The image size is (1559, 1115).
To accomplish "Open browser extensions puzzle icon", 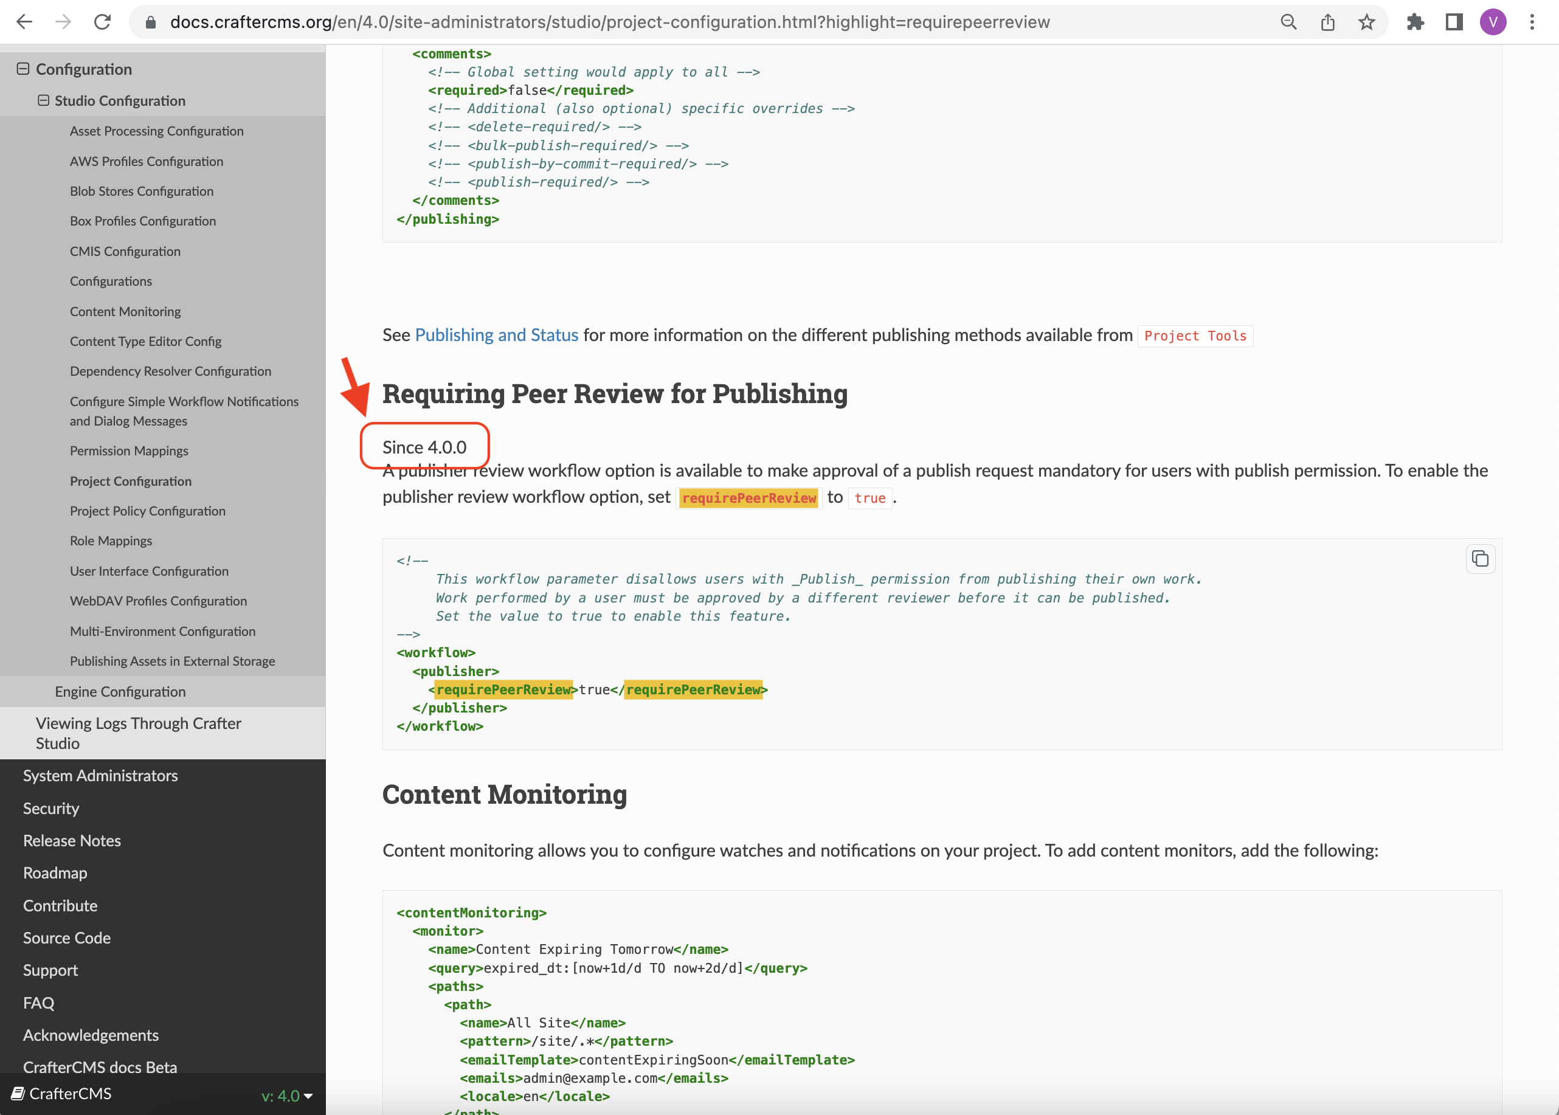I will 1415,22.
